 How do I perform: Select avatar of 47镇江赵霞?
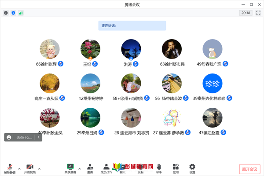click(x=213, y=118)
